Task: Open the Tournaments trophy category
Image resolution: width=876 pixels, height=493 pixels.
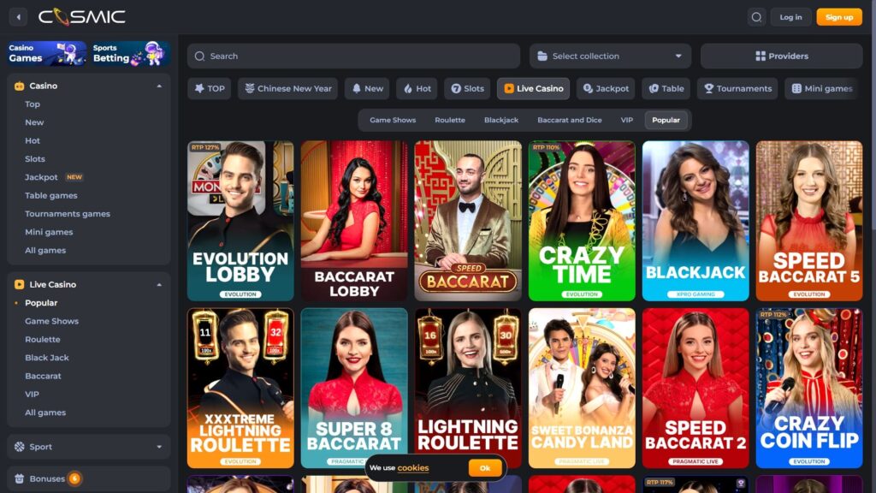Action: click(x=737, y=88)
